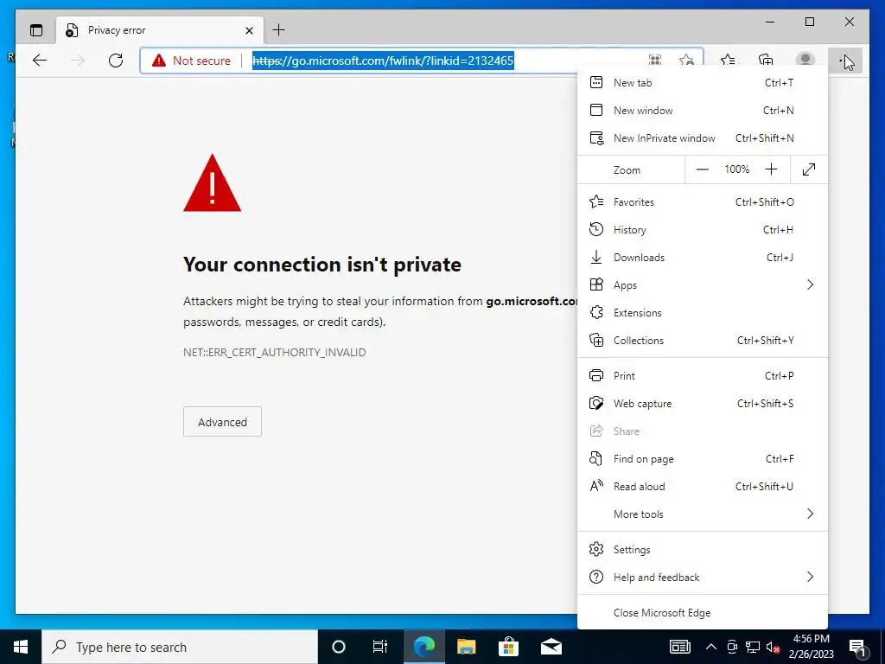The height and width of the screenshot is (664, 885).
Task: Click the Not secure warning indicator
Action: 191,61
